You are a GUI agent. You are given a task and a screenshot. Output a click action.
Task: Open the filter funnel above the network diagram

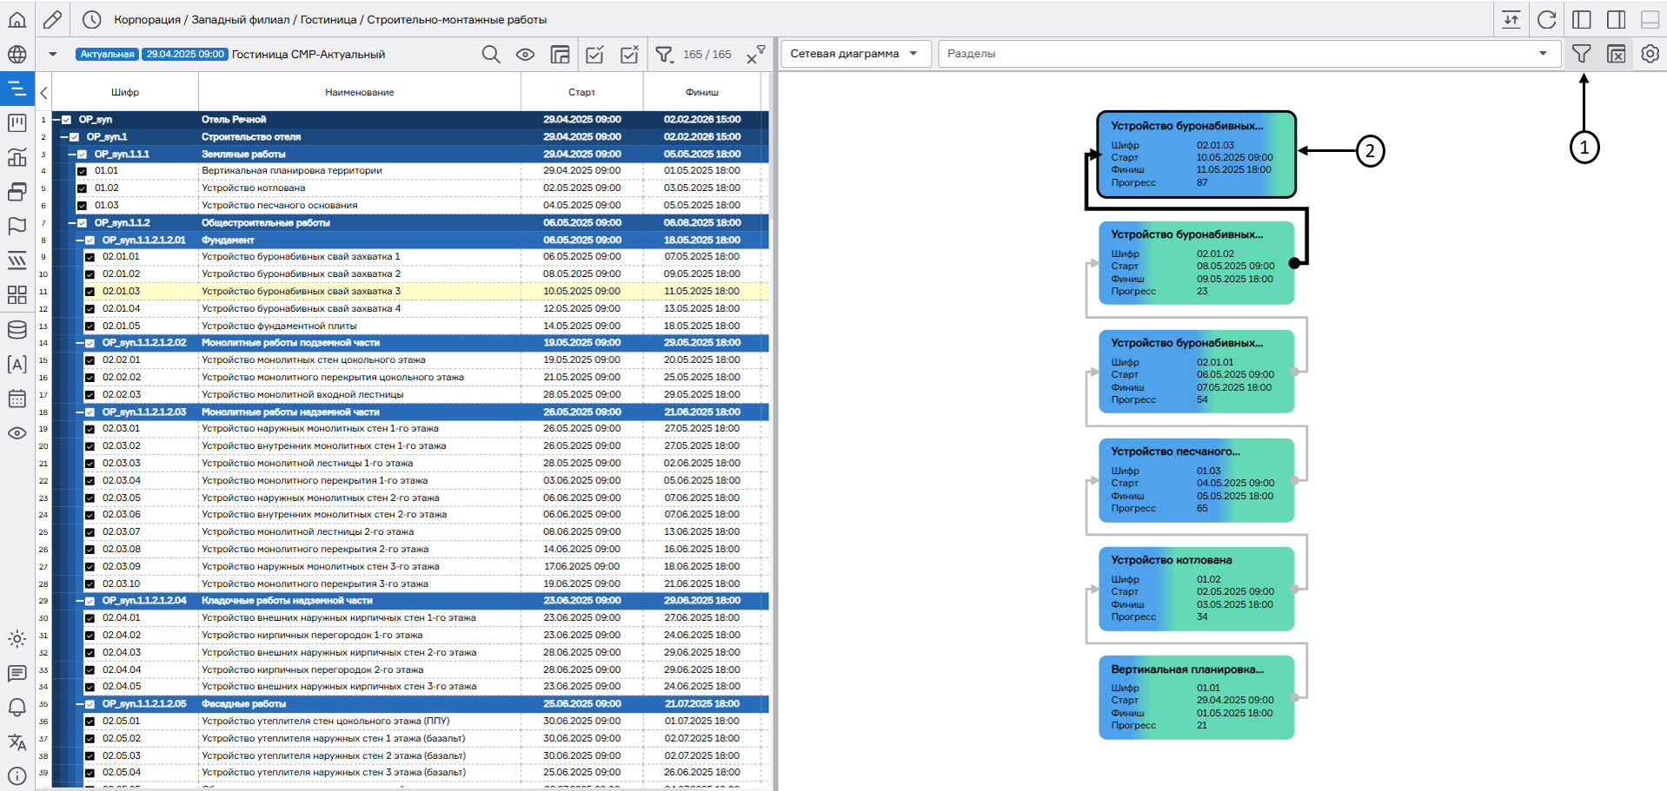(1581, 54)
